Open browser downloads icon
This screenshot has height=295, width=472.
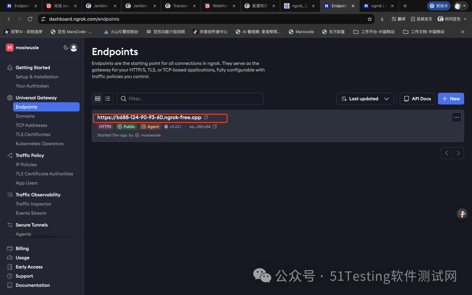[x=382, y=19]
